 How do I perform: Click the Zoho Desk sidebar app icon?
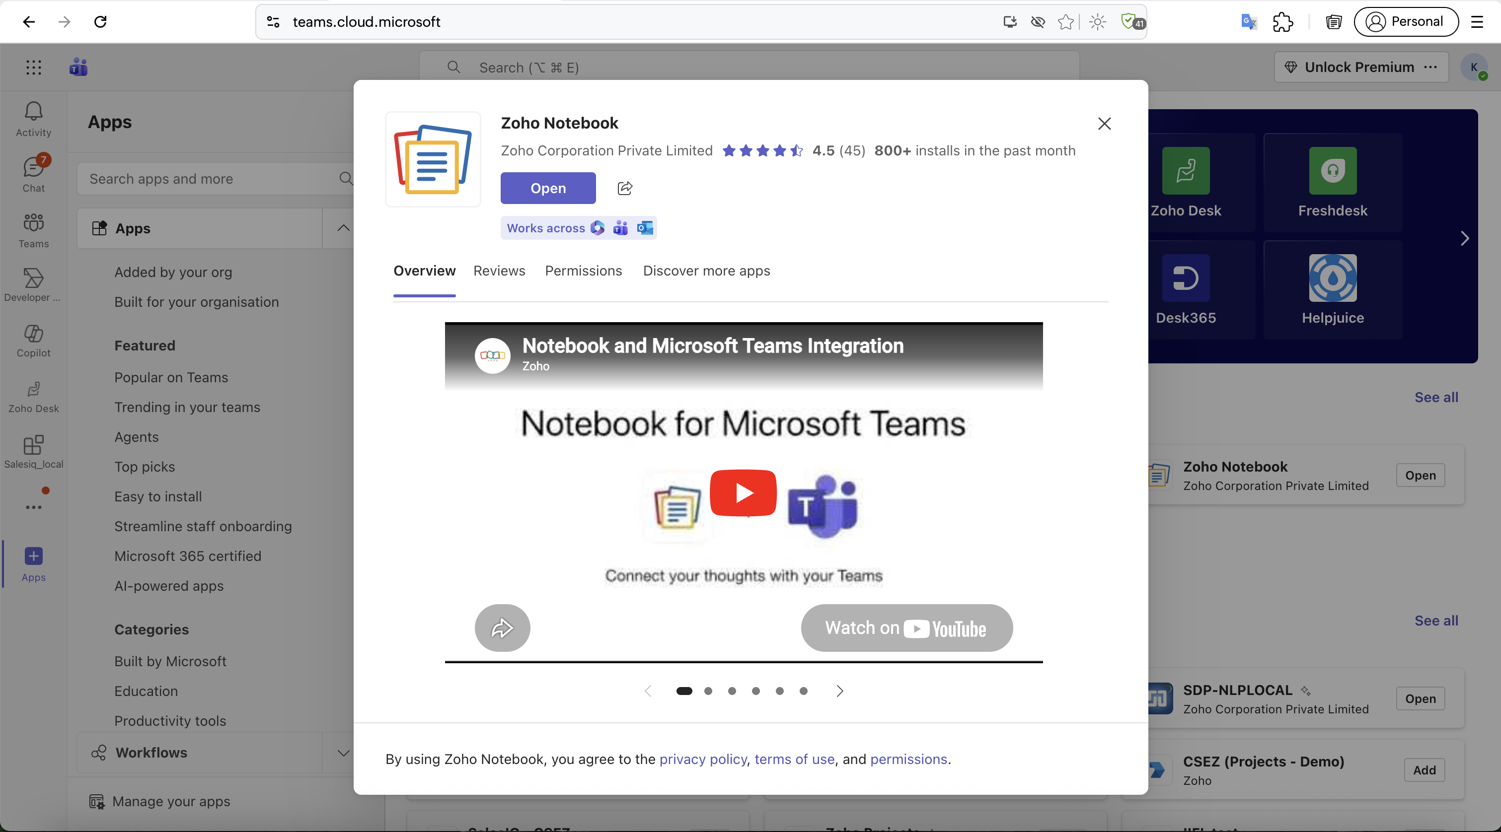(33, 397)
